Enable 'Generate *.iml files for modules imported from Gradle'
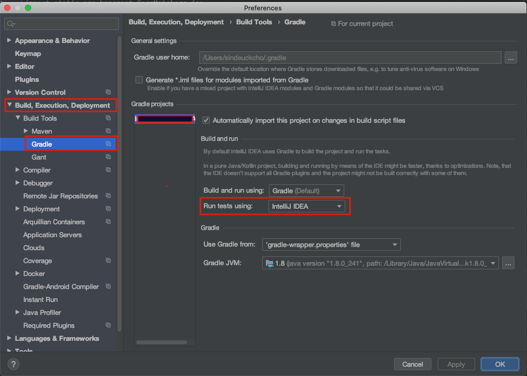Viewport: 527px width, 376px height. [139, 80]
